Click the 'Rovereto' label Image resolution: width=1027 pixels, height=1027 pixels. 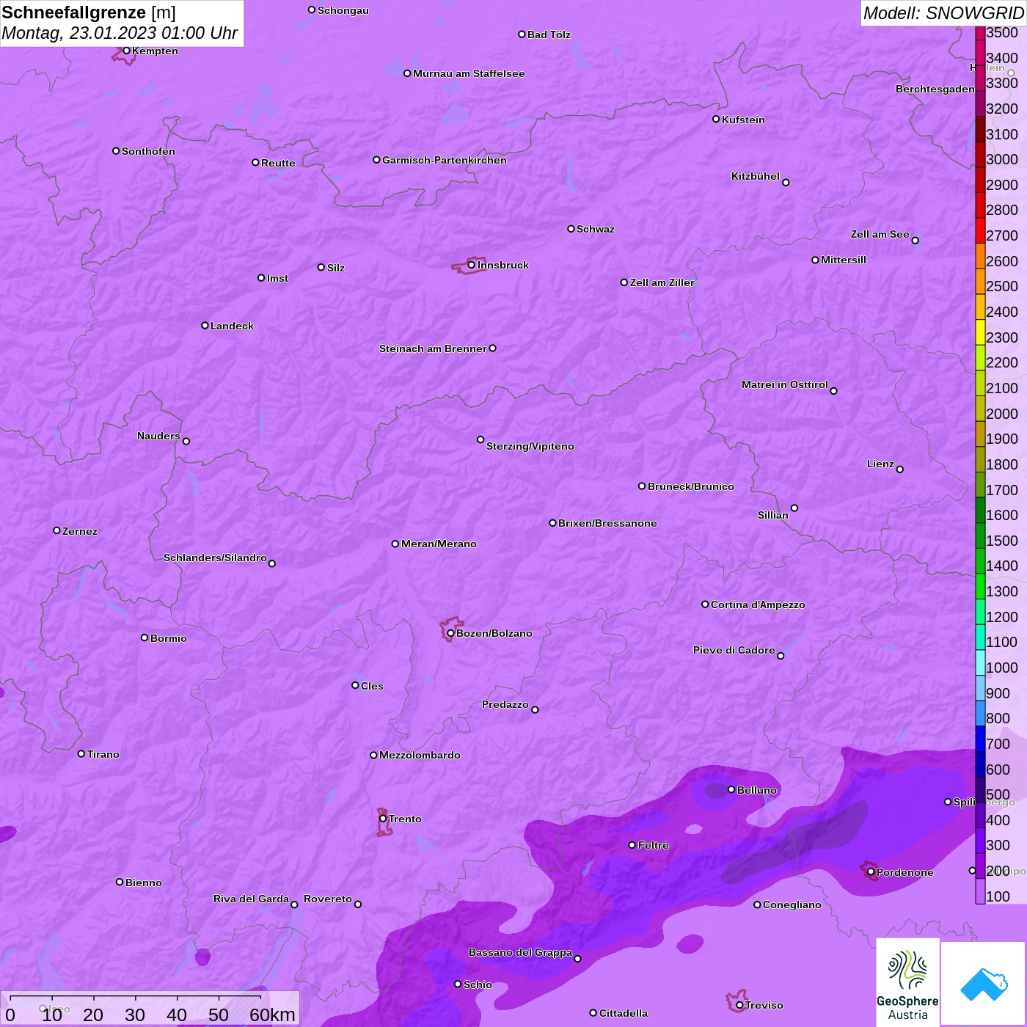(328, 899)
